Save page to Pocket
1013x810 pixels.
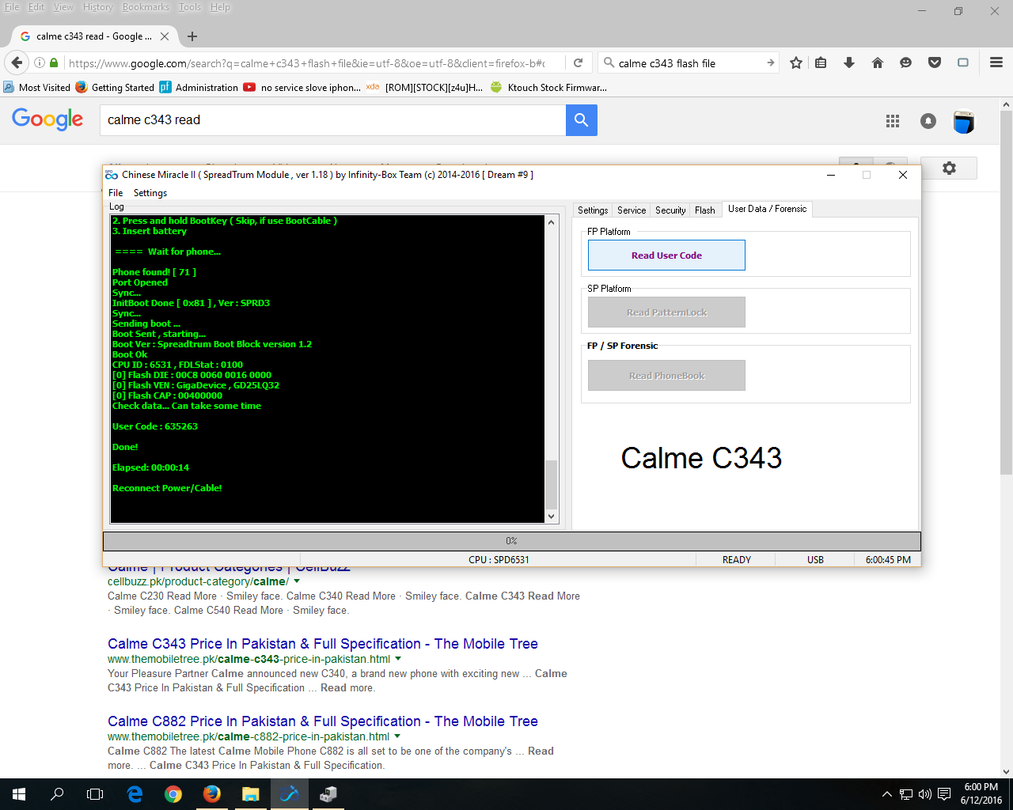pyautogui.click(x=935, y=63)
